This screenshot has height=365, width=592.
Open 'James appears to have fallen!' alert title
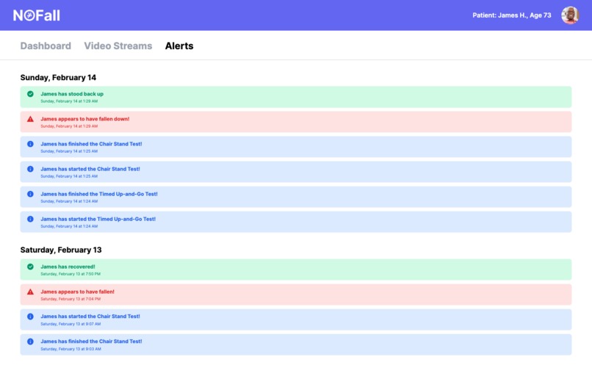[77, 292]
